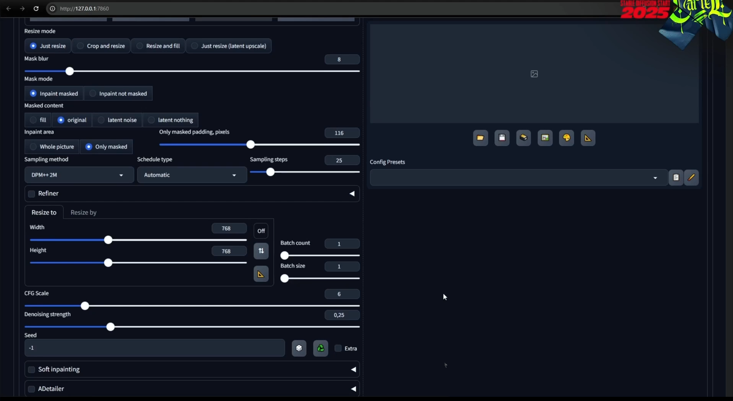Viewport: 733px width, 401px height.
Task: Switch to the Resize to tab
Action: pos(44,213)
